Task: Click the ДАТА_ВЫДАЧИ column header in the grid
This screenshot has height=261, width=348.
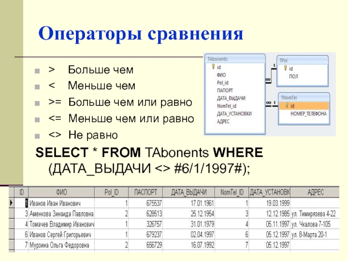Action: tap(189, 192)
